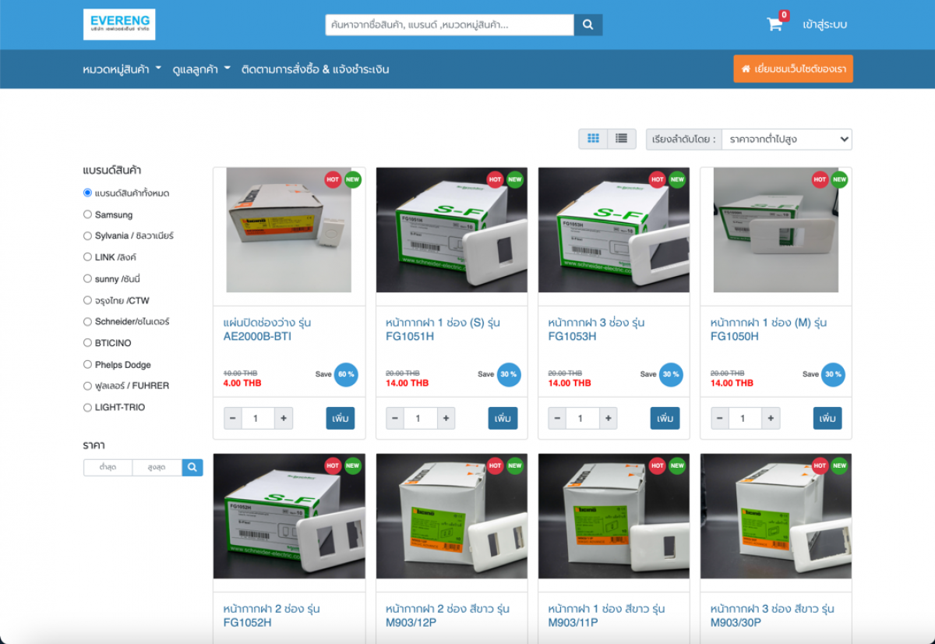
Task: Select the all brands radio option
Action: tap(88, 193)
